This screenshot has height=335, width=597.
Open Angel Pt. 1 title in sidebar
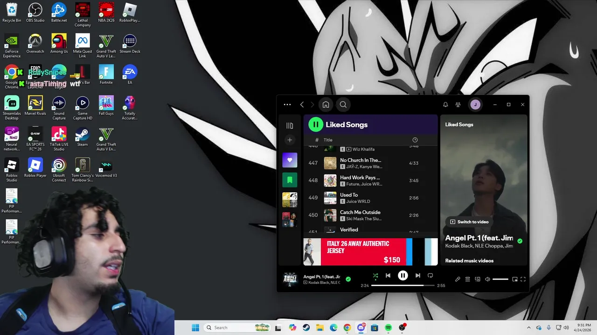[x=479, y=238]
